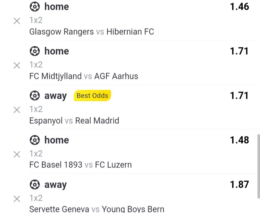
Task: Click the 1.48 odds for FC Basel
Action: pos(239,140)
